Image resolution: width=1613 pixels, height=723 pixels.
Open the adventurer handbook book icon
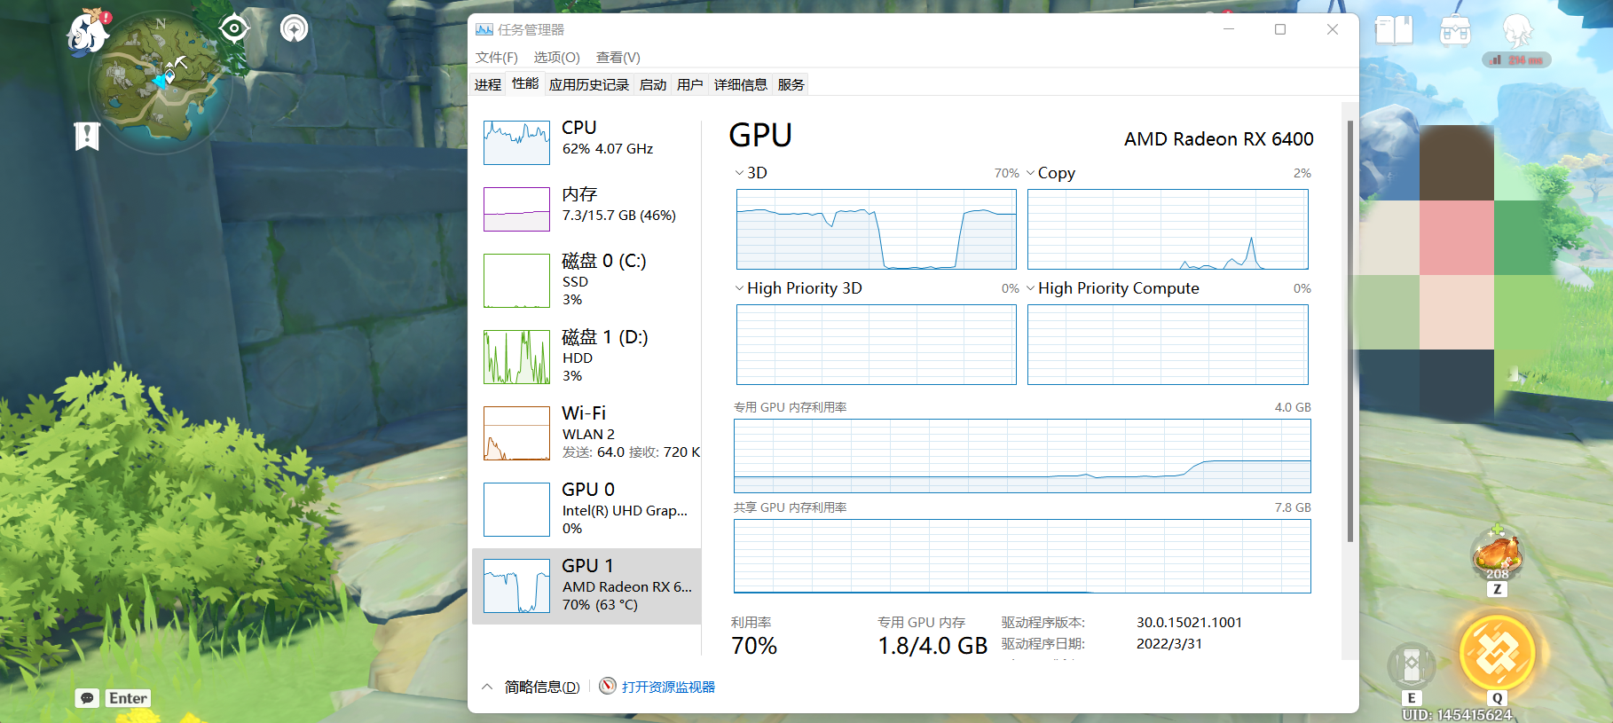[1394, 30]
